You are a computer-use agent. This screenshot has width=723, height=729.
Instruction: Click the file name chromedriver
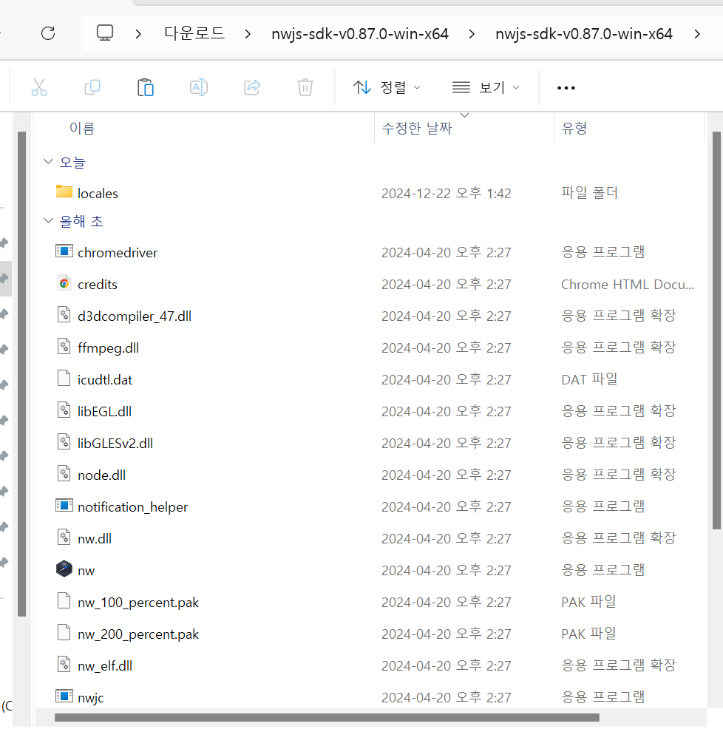coord(118,252)
